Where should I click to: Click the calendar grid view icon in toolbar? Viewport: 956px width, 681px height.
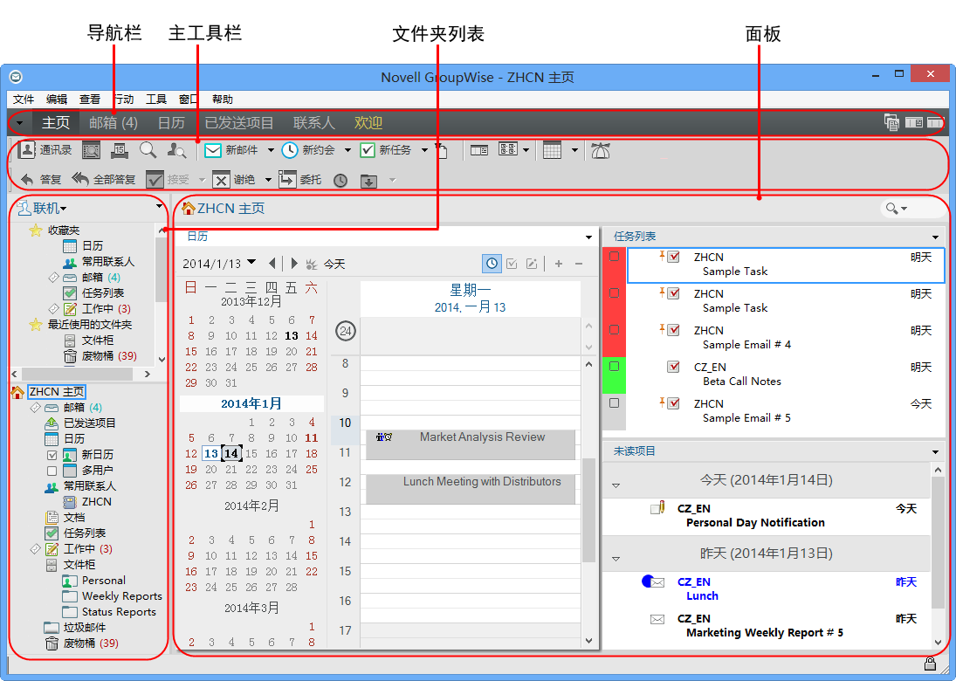tap(552, 150)
